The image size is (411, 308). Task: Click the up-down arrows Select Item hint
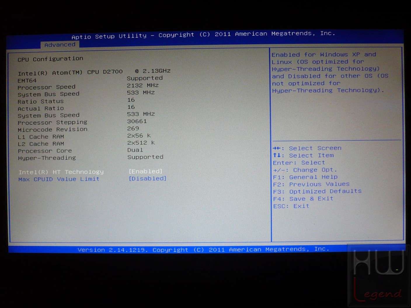tap(303, 155)
